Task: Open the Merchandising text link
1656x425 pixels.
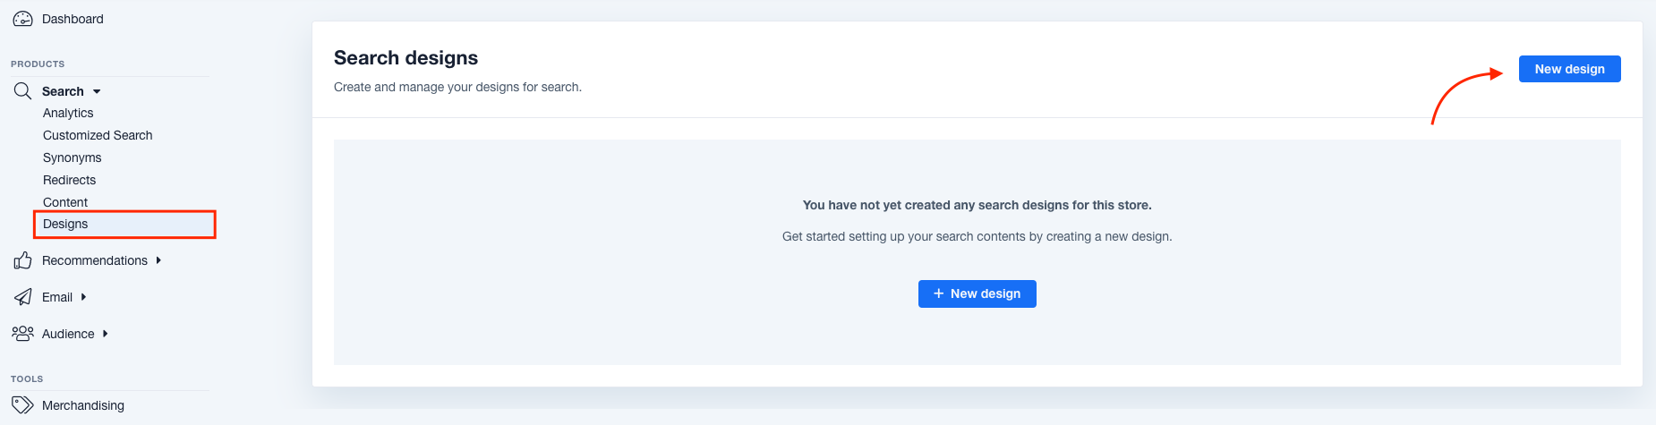Action: click(83, 405)
